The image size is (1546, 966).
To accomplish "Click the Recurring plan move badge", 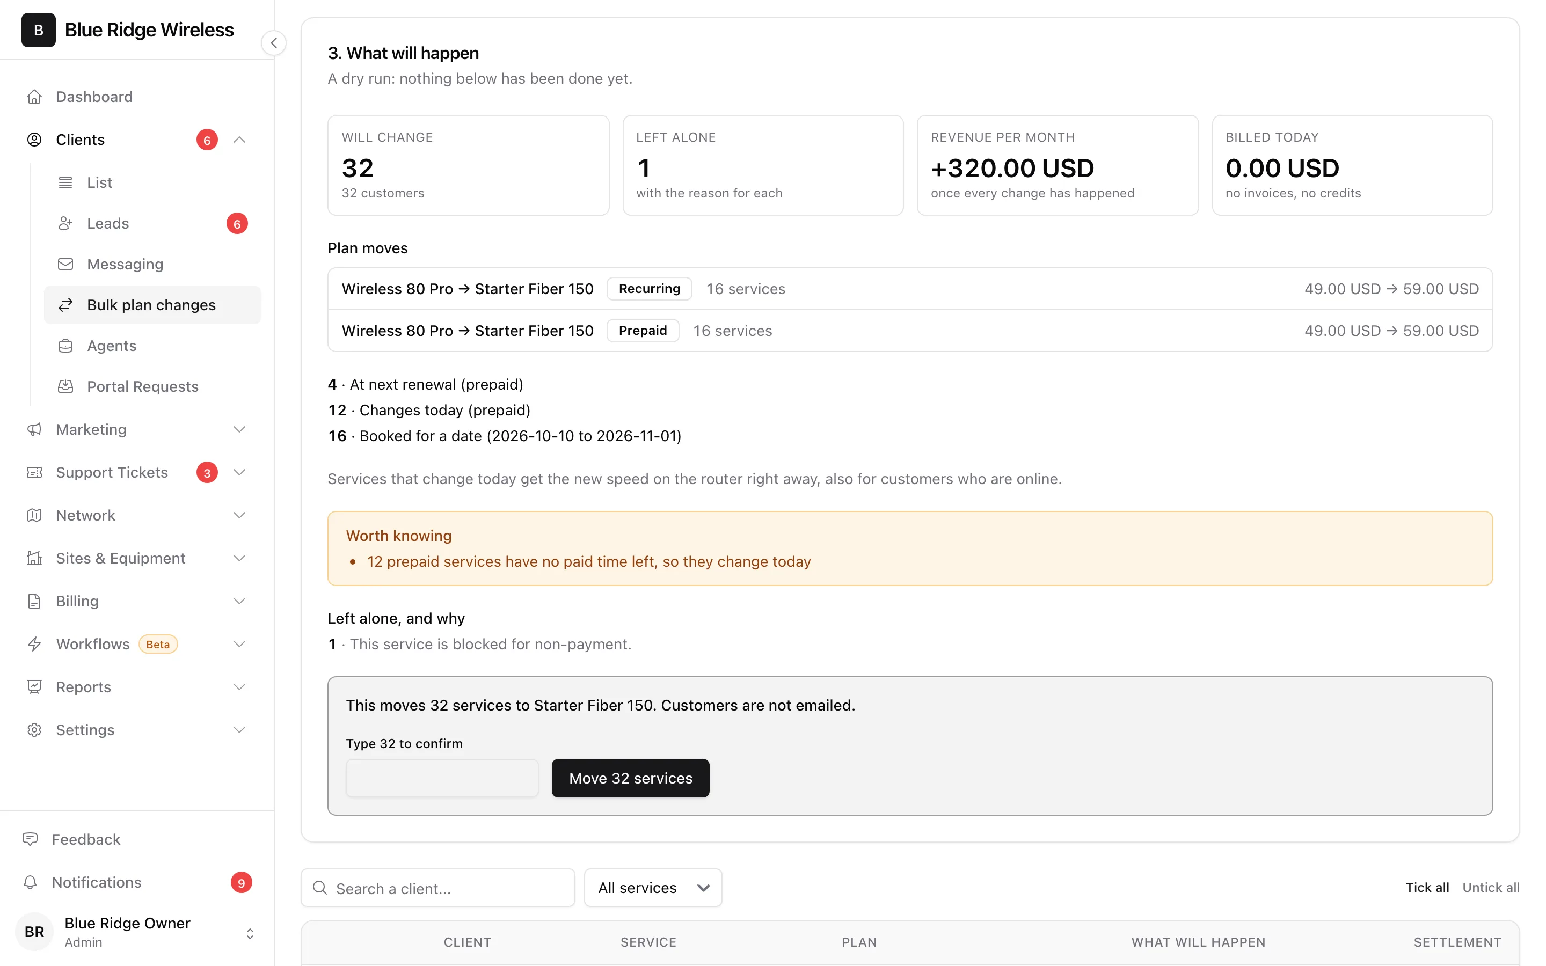I will [x=649, y=288].
